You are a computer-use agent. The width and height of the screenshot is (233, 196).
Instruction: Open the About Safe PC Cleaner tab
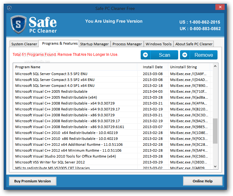(x=194, y=44)
